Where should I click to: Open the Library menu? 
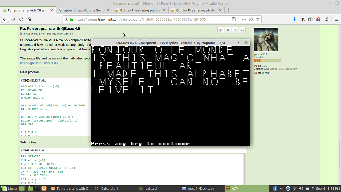click(x=303, y=19)
